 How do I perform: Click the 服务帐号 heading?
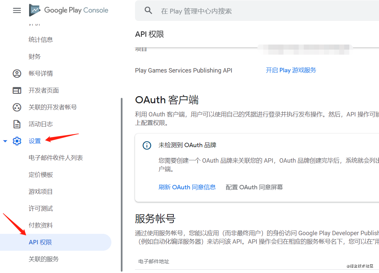[155, 219]
